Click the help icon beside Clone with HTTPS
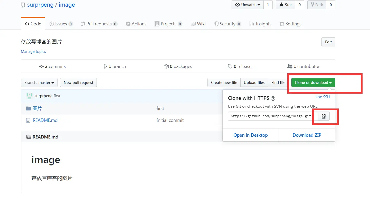Viewport: 370px width, 198px height. [x=273, y=98]
